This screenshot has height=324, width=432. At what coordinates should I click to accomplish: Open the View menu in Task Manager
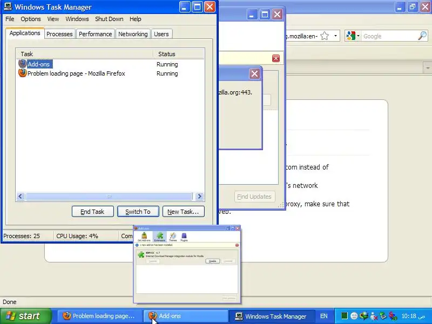click(53, 19)
